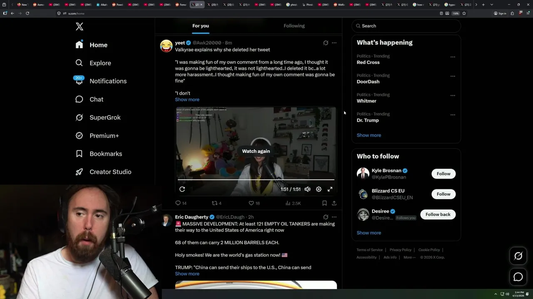Open Explore from the sidebar
Screen dimensions: 533x299
coord(93,63)
